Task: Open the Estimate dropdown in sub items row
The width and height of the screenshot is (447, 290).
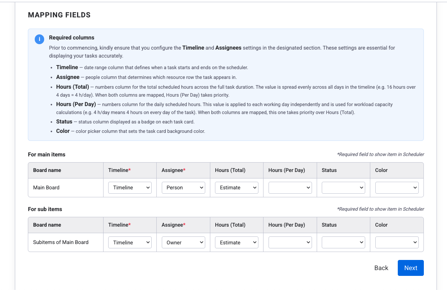Action: pyautogui.click(x=237, y=242)
